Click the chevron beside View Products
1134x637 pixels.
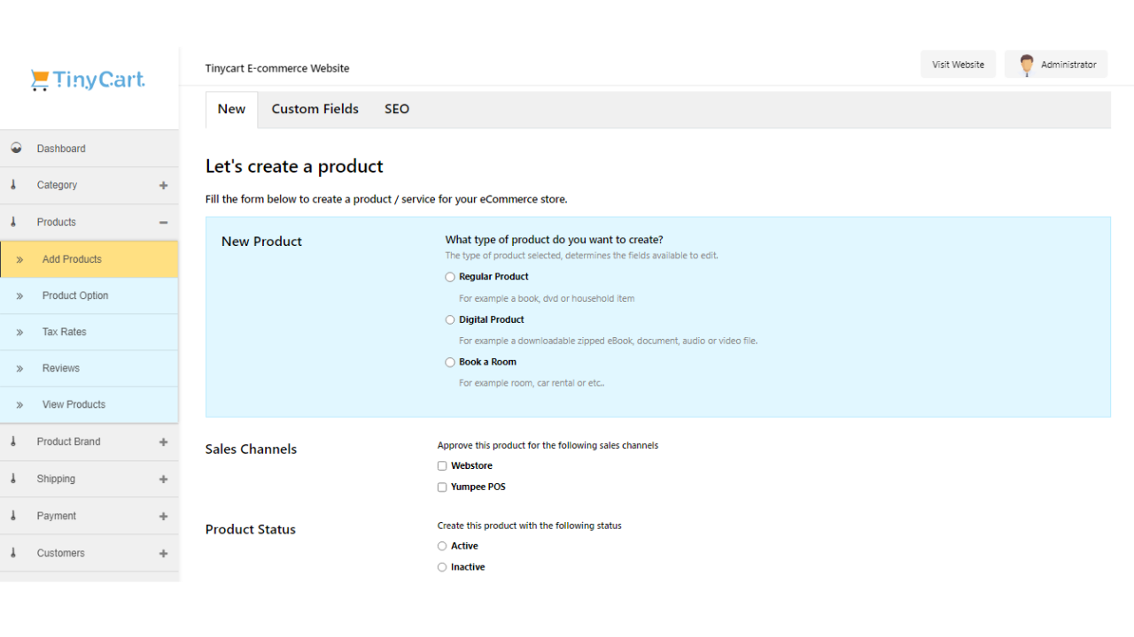tap(19, 404)
